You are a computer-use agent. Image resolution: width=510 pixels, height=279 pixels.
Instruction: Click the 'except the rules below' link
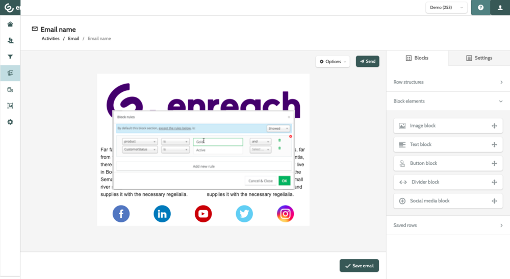point(174,129)
